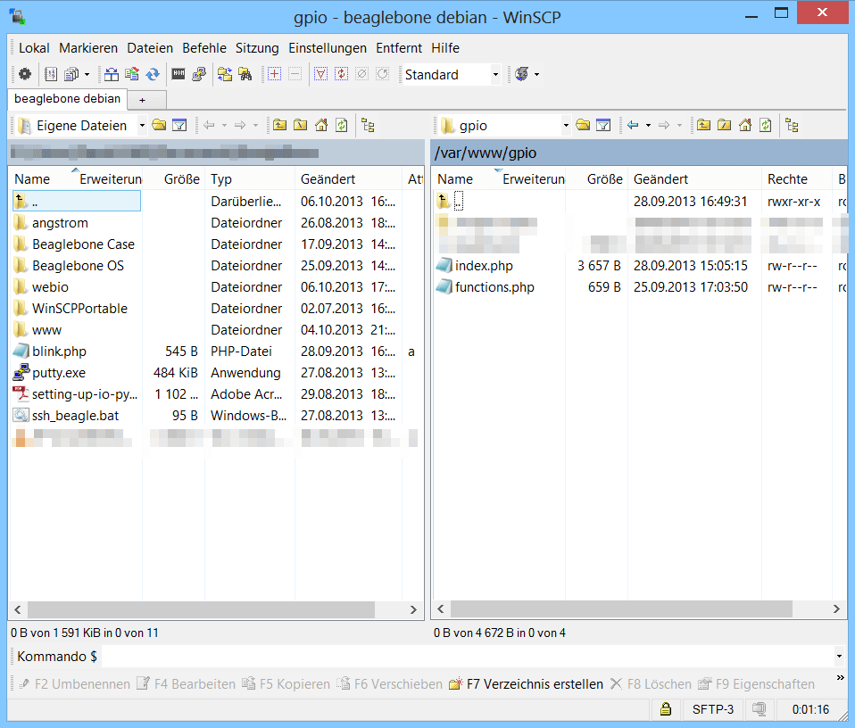Go to remote root directory icon
Screen dimensions: 855x728
click(x=724, y=125)
